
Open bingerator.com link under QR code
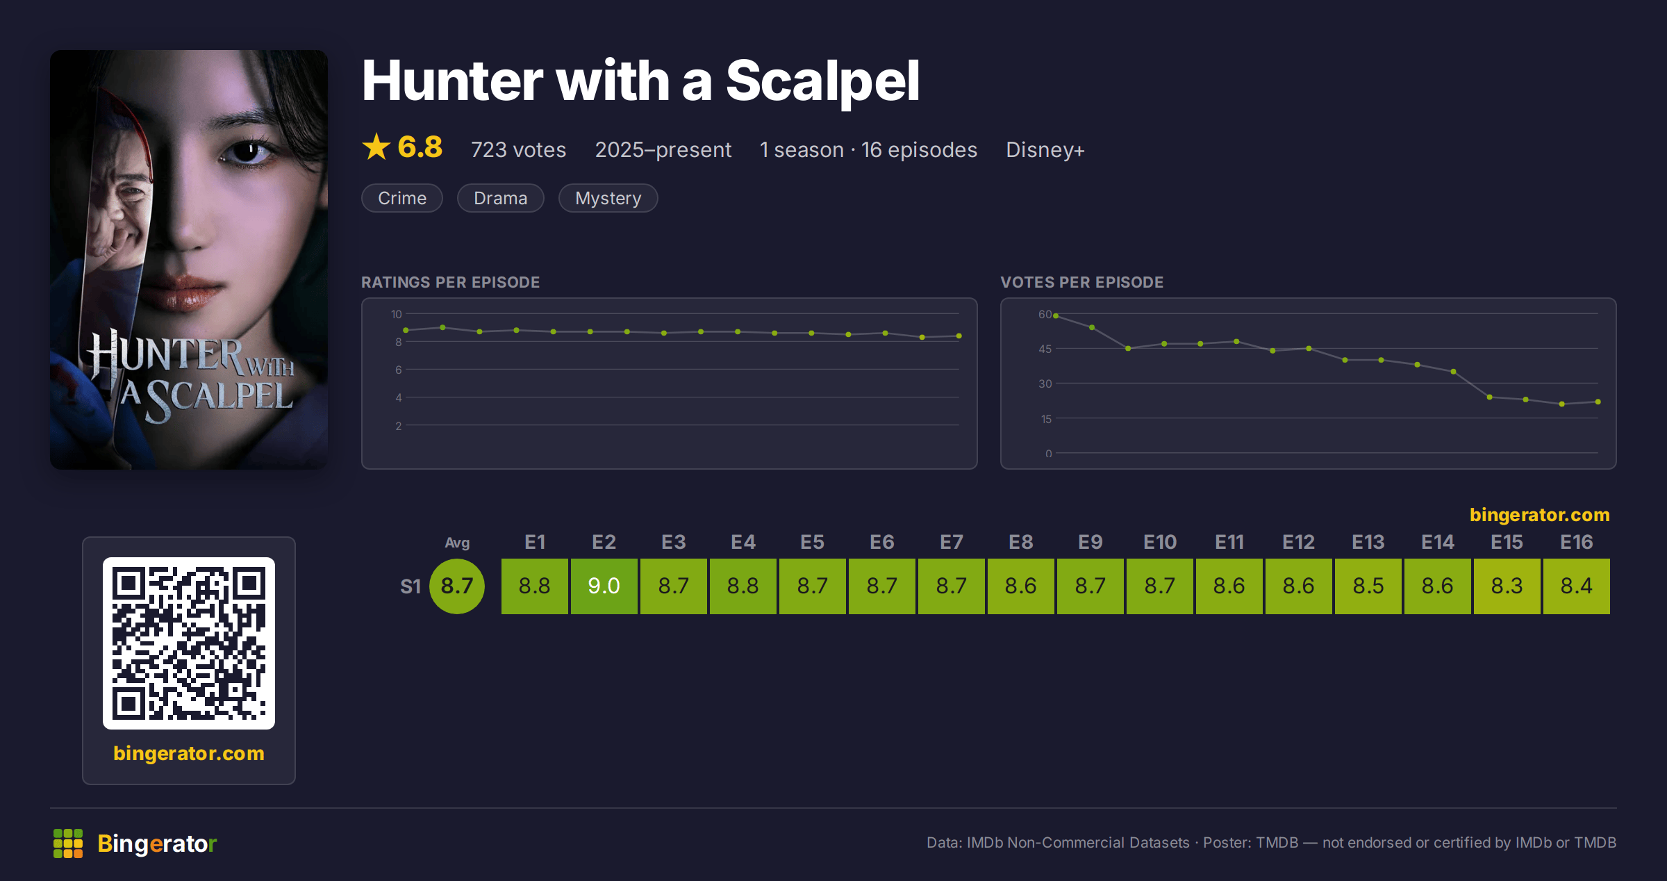pos(189,753)
